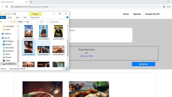Open the Share ribbon tab
The width and height of the screenshot is (172, 97).
coord(17,17)
